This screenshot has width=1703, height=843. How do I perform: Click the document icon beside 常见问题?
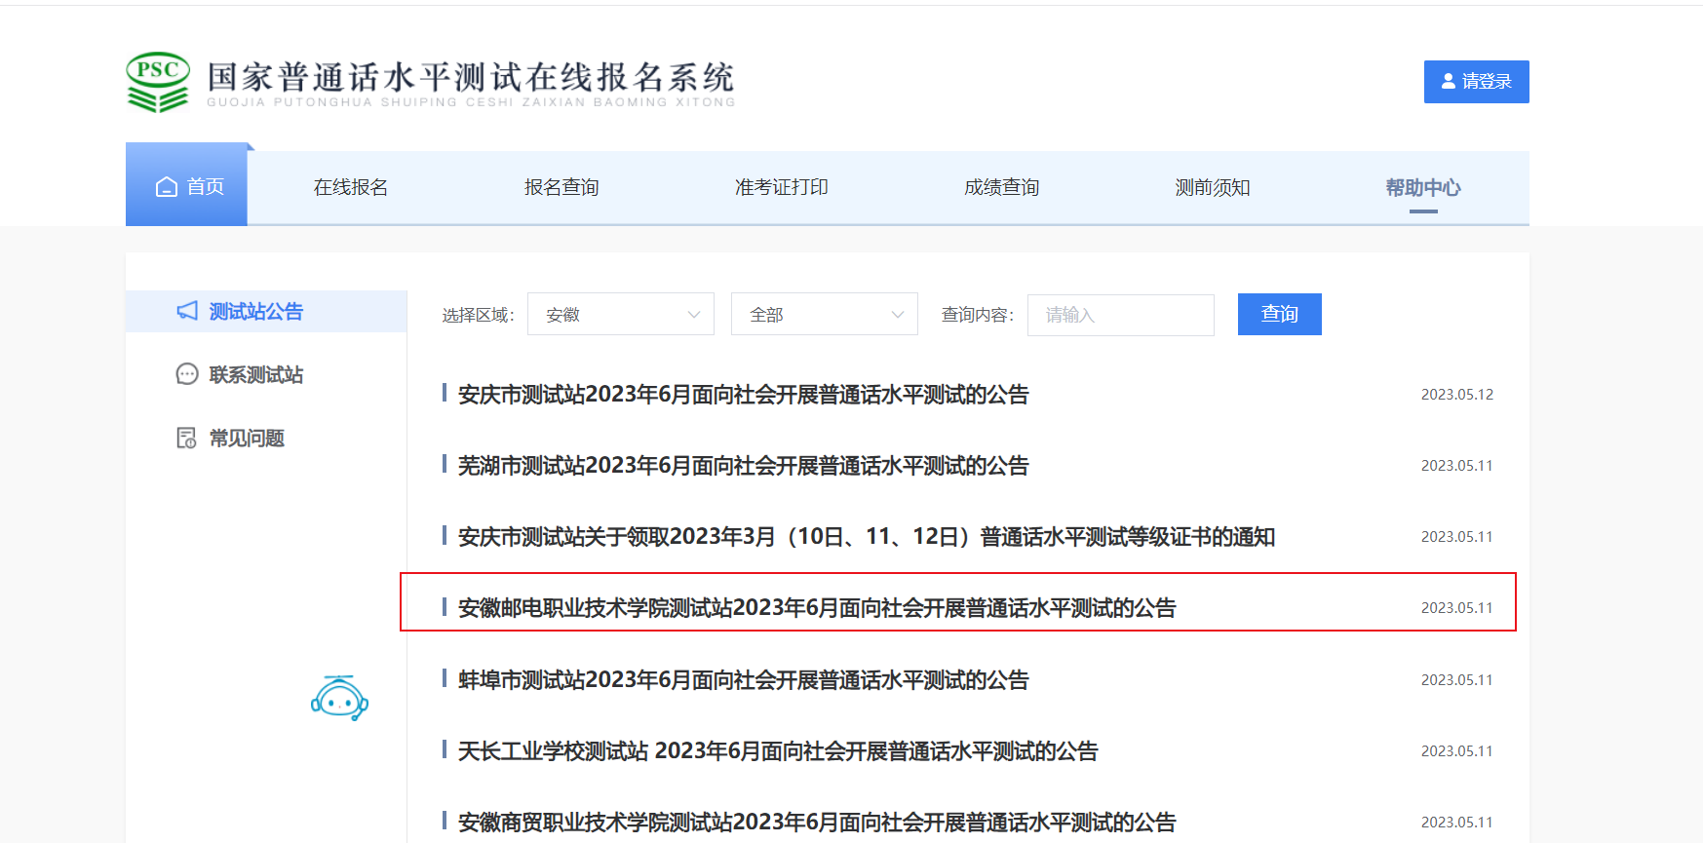pyautogui.click(x=187, y=439)
